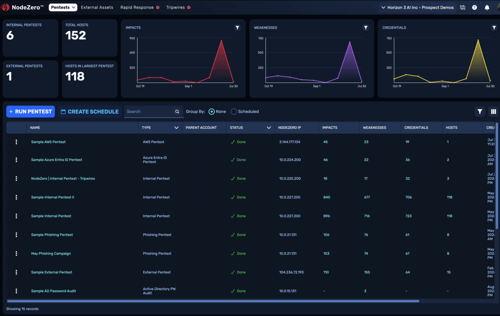Click the Run Pentest button

30,111
